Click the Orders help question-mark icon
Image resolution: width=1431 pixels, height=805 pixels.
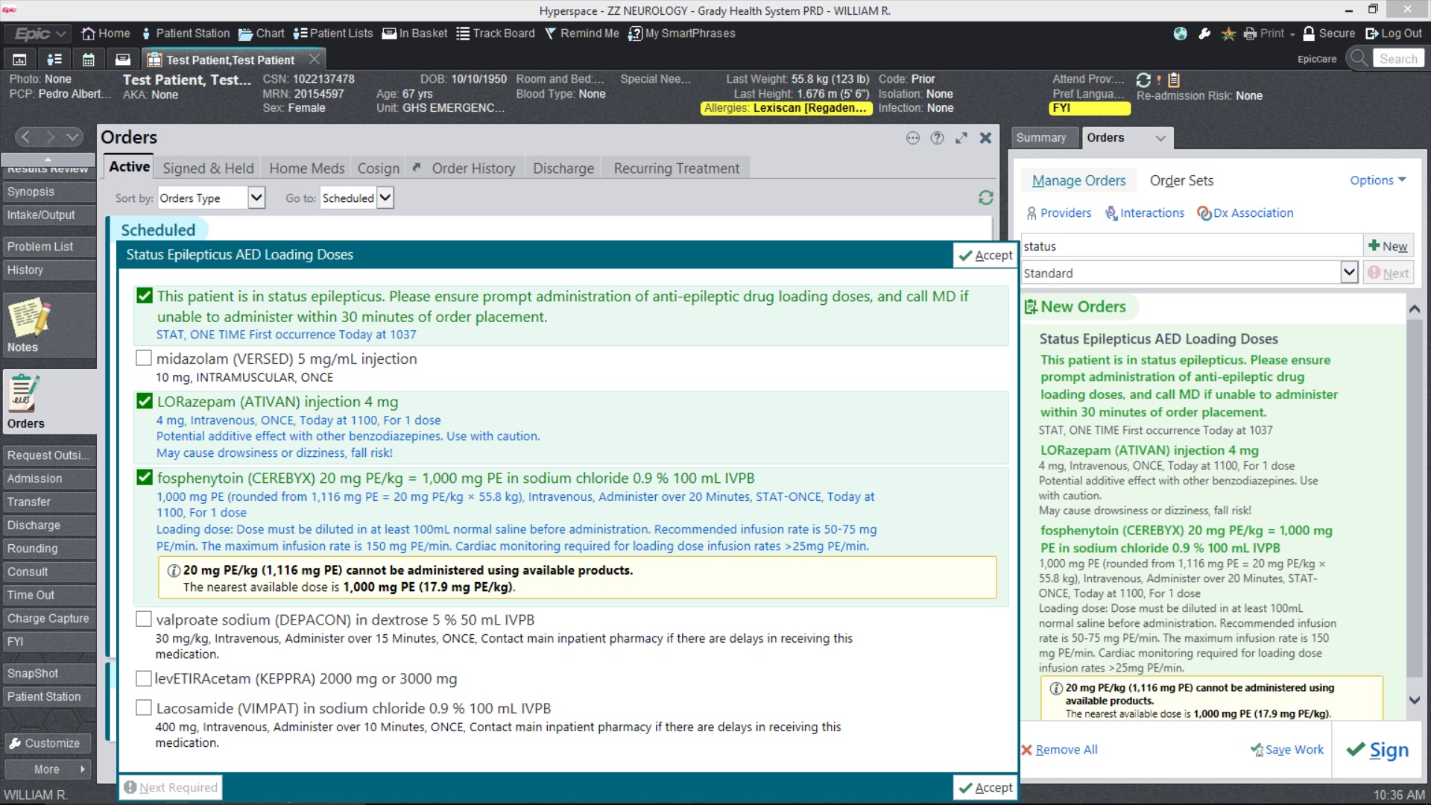pyautogui.click(x=937, y=138)
